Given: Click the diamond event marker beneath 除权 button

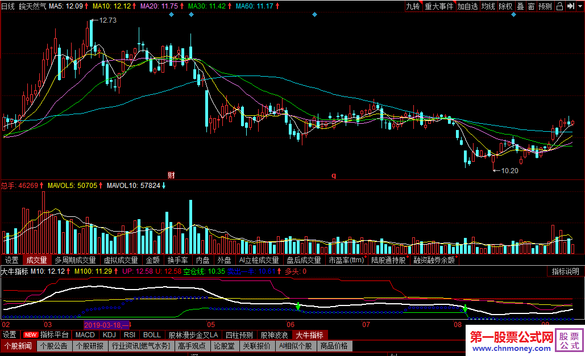Looking at the screenshot, I should pyautogui.click(x=514, y=15).
